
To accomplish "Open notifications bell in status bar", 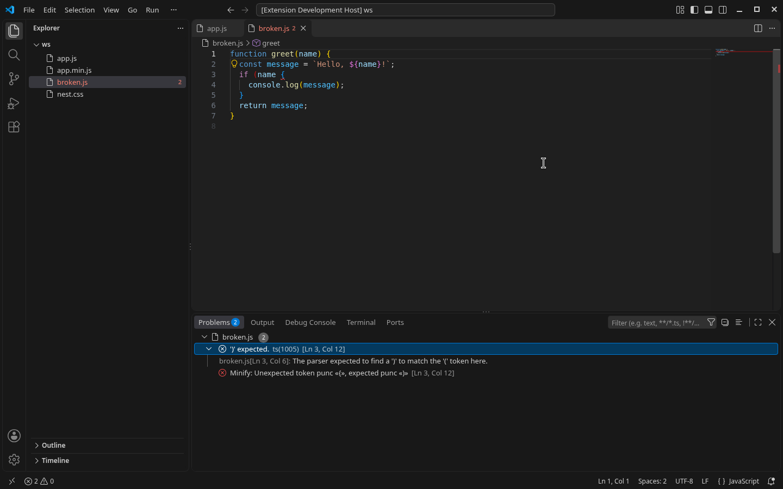I will (x=771, y=481).
